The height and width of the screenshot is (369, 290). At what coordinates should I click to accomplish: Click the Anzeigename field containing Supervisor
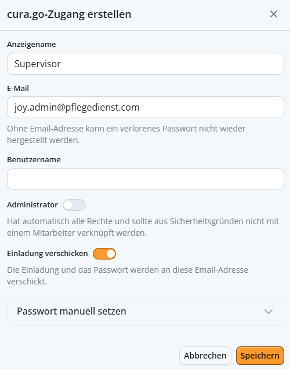146,64
